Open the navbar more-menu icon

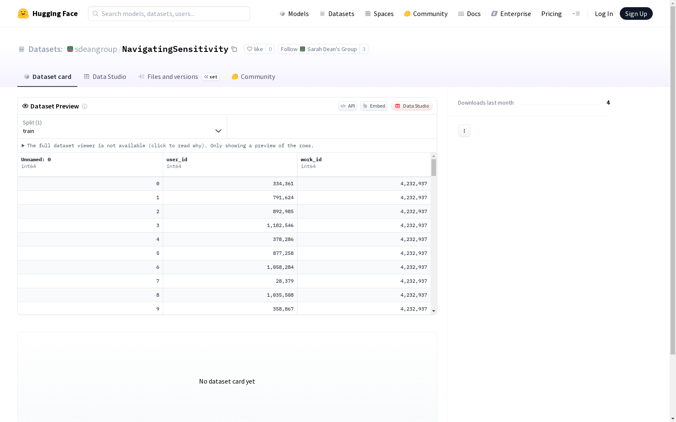tap(576, 14)
